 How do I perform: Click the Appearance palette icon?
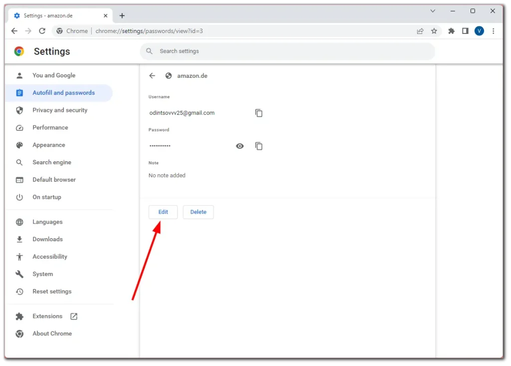click(x=19, y=145)
